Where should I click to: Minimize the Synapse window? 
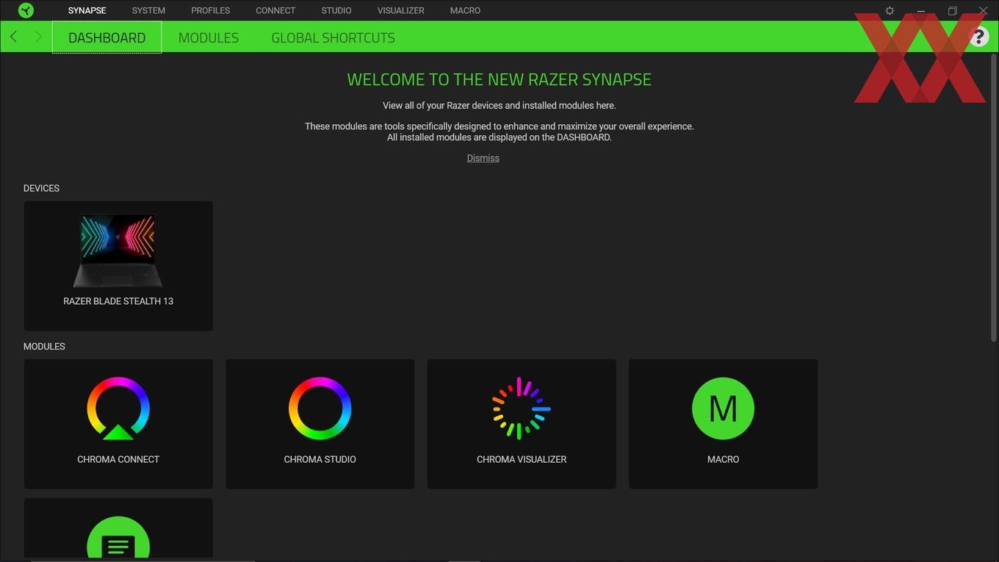(920, 11)
